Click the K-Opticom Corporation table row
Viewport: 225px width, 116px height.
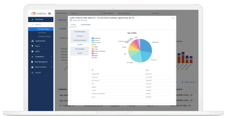pyautogui.click(x=132, y=94)
